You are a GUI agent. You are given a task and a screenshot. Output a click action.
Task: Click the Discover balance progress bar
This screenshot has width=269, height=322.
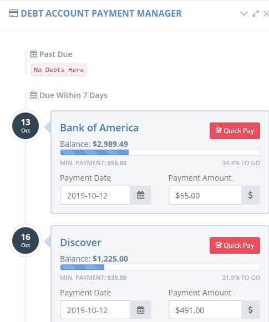160,267
